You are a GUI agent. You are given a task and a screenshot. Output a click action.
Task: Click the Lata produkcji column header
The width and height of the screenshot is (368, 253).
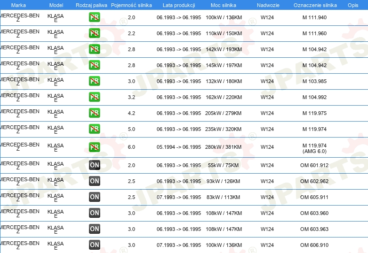pos(179,5)
